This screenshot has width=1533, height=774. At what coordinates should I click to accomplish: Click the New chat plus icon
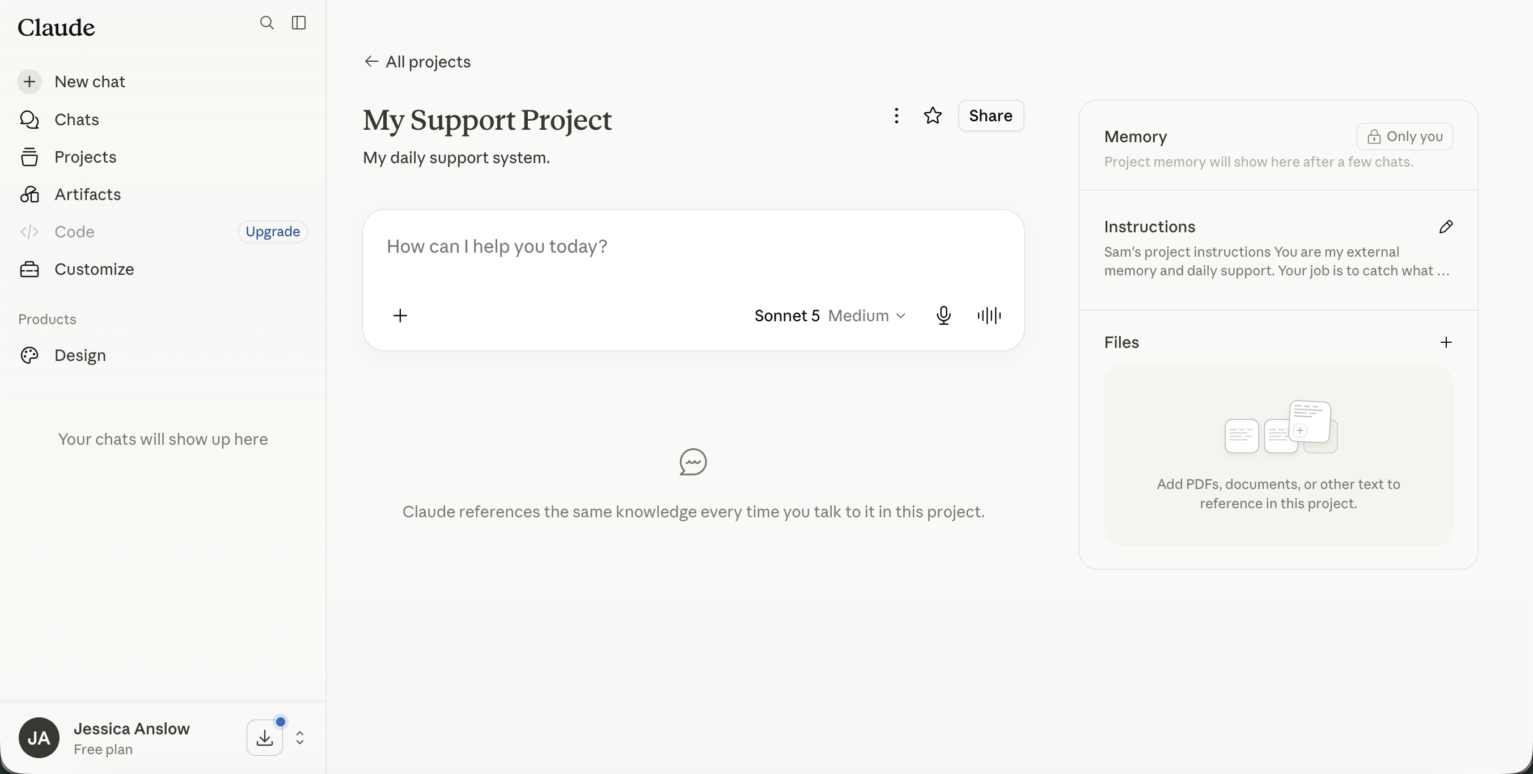tap(29, 82)
